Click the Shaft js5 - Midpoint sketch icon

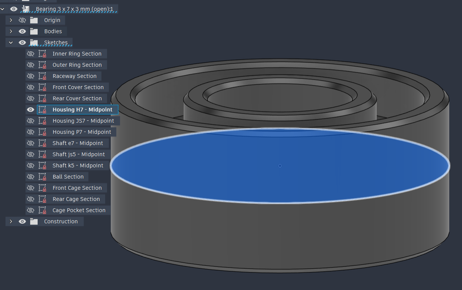[42, 154]
